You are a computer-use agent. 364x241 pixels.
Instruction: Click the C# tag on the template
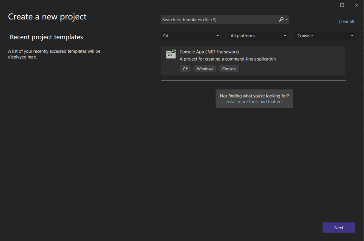click(x=185, y=69)
